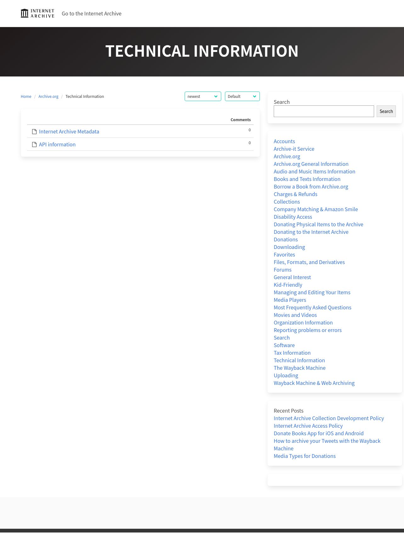Open Donate Books App for iOS and Android
This screenshot has width=404, height=541.
tap(318, 433)
